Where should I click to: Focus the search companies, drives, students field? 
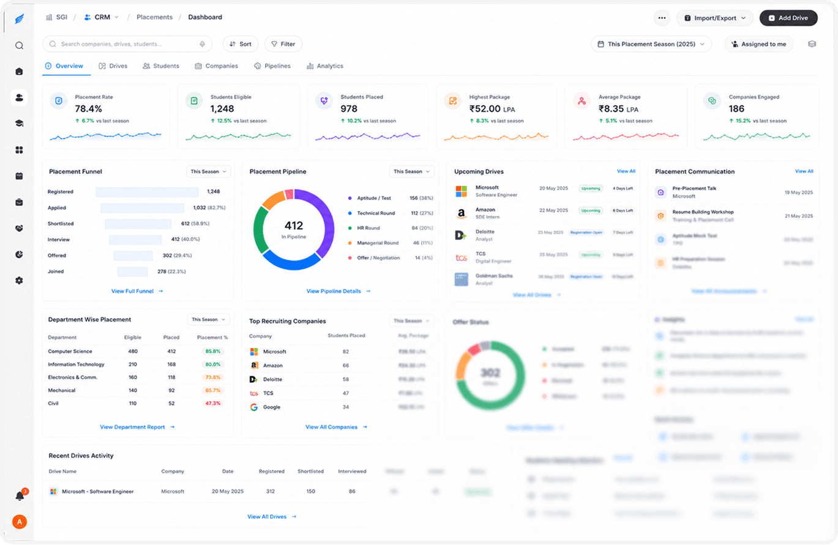click(127, 44)
